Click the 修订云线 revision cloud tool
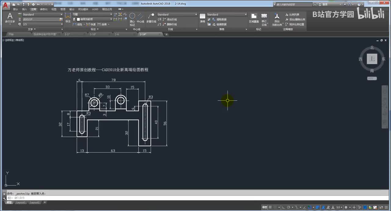 pyautogui.click(x=264, y=19)
